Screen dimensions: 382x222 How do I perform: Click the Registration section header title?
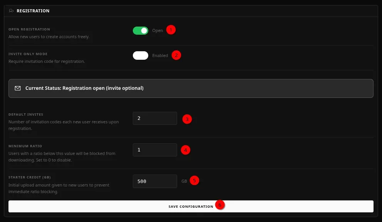(x=33, y=11)
